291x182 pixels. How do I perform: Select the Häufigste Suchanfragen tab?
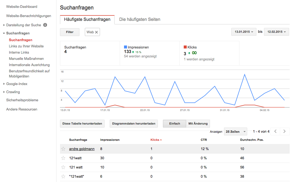87,19
